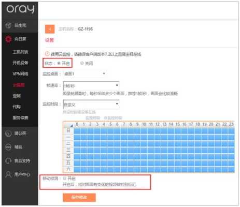This screenshot has width=240, height=207.
Task: Select the 关闭 status radio button
Action: click(82, 63)
